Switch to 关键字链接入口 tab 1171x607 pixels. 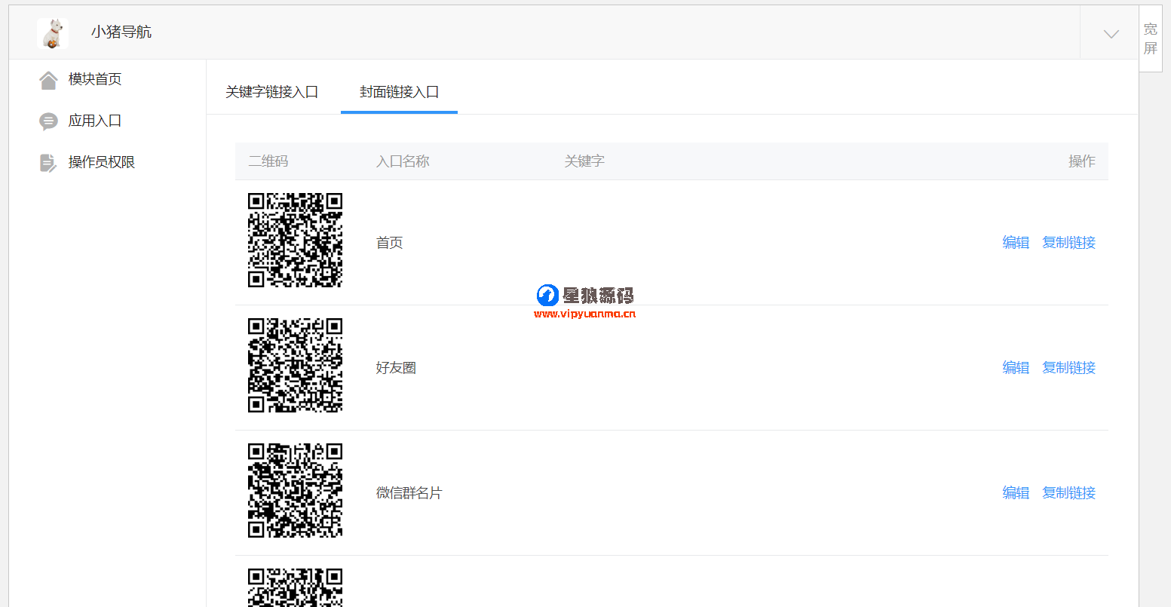pos(271,92)
